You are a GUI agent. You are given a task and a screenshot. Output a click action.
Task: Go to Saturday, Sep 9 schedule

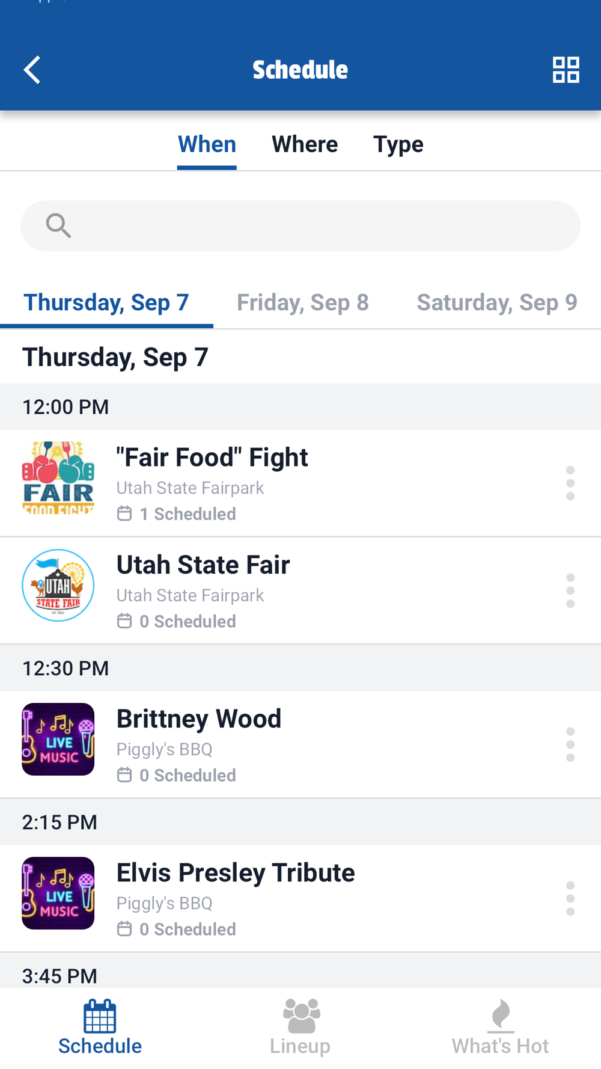[496, 302]
